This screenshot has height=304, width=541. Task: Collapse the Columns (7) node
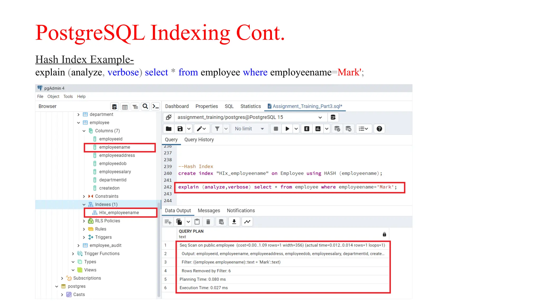point(84,131)
